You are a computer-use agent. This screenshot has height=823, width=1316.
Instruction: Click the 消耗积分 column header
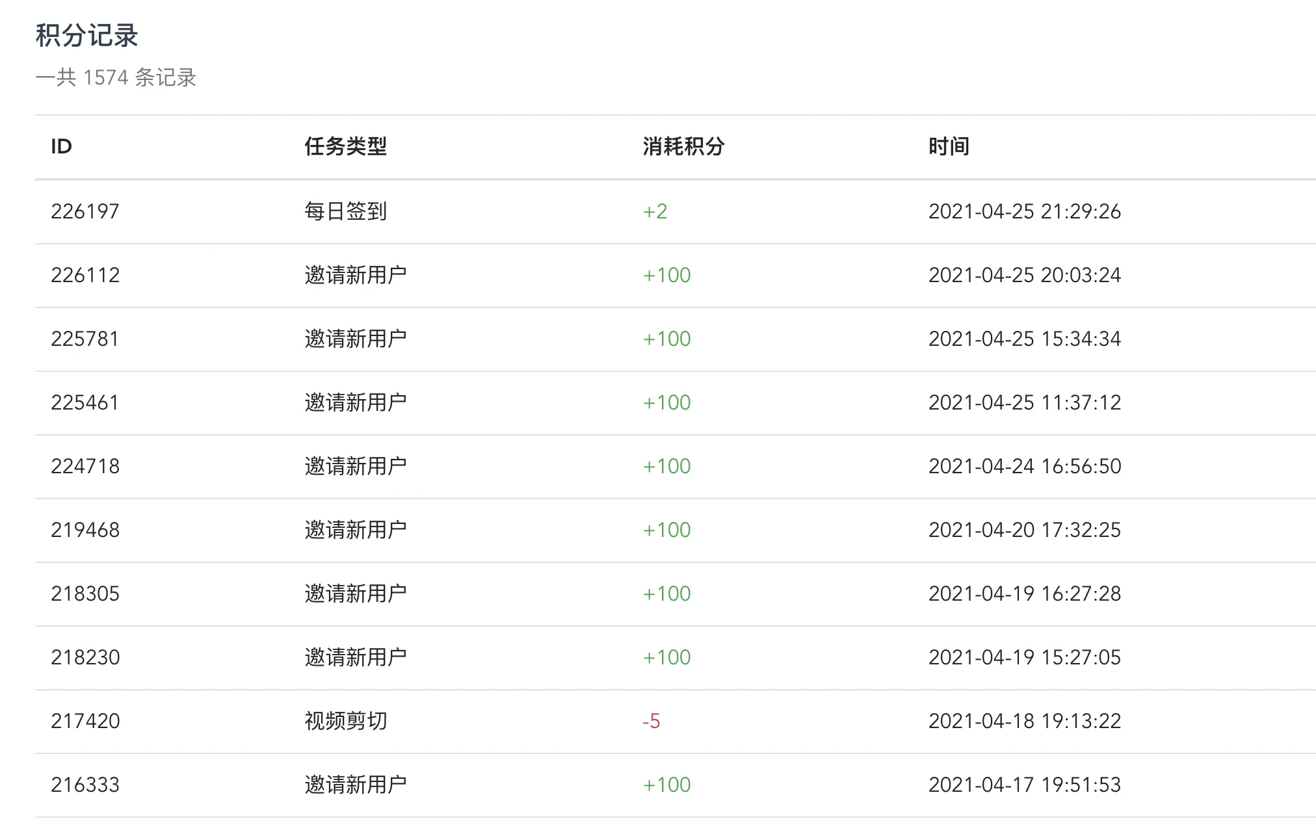click(x=683, y=146)
